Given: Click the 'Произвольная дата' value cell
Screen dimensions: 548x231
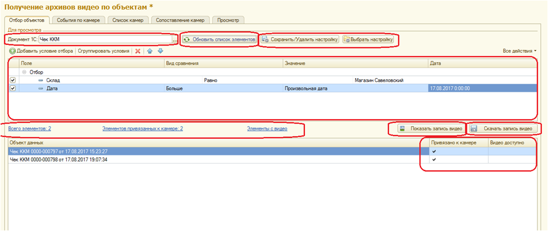Looking at the screenshot, I should tap(355, 89).
